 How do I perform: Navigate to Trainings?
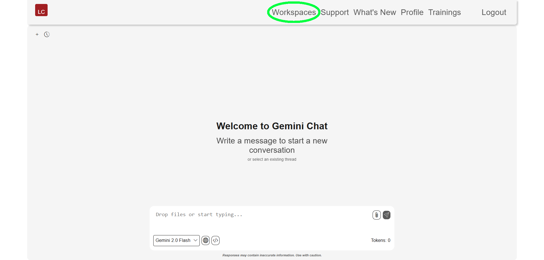tap(444, 12)
